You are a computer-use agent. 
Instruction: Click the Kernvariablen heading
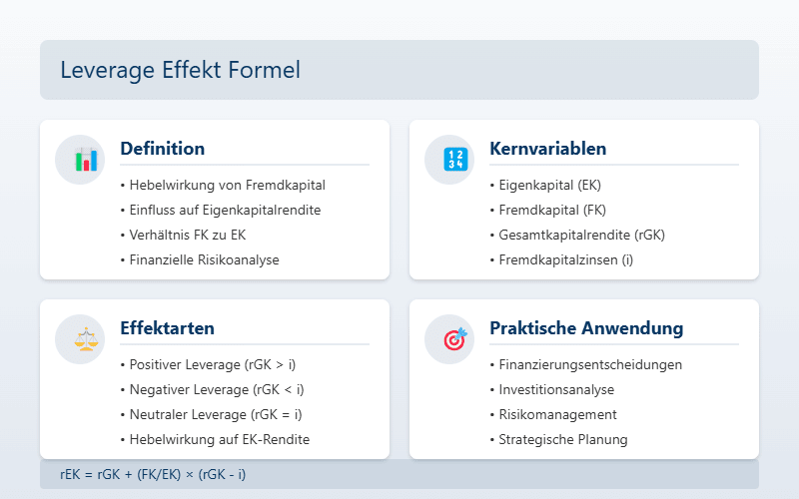click(x=547, y=149)
